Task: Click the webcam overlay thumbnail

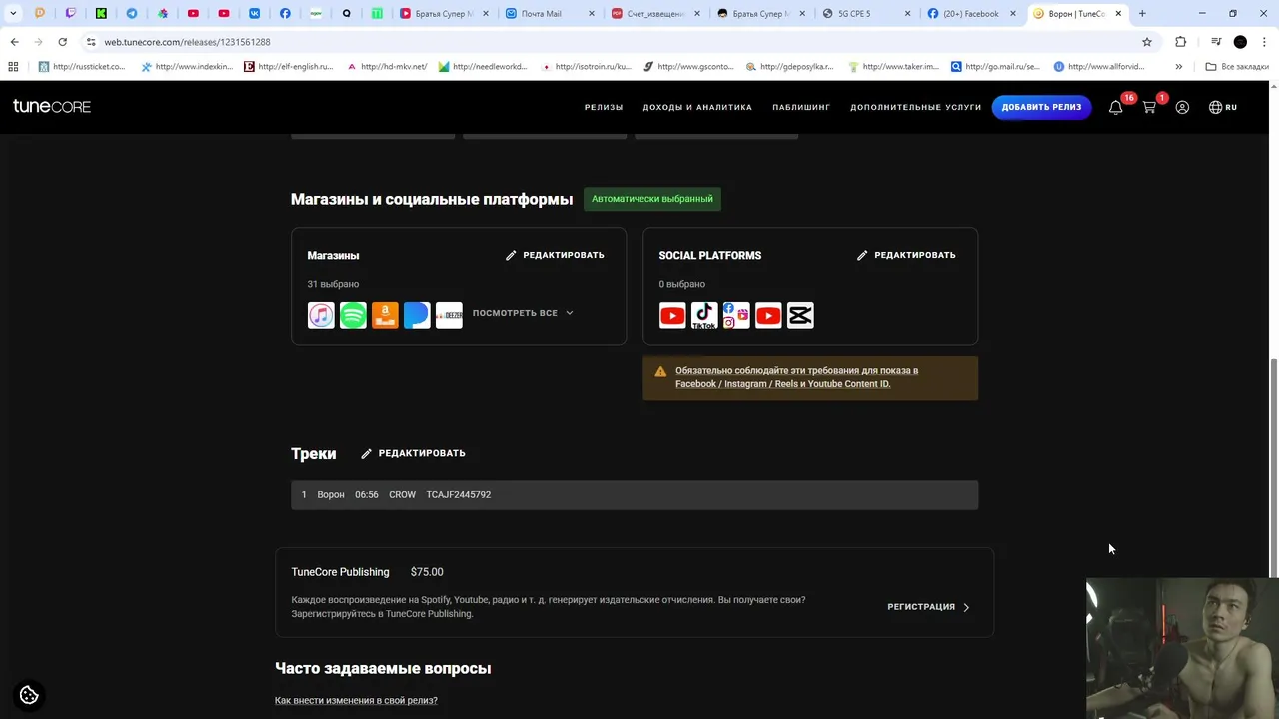Action: coord(1182,648)
